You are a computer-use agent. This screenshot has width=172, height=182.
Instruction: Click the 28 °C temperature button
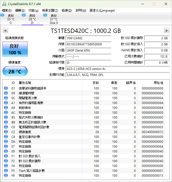(15, 71)
